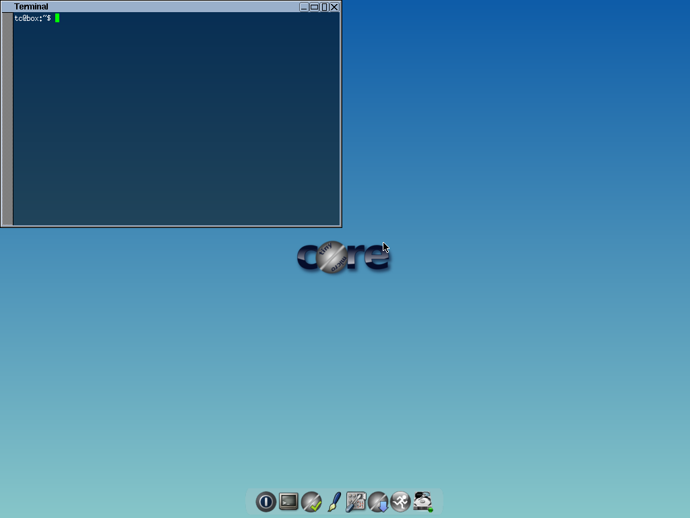
Task: Click the green cursor block in the terminal
Action: [x=57, y=18]
